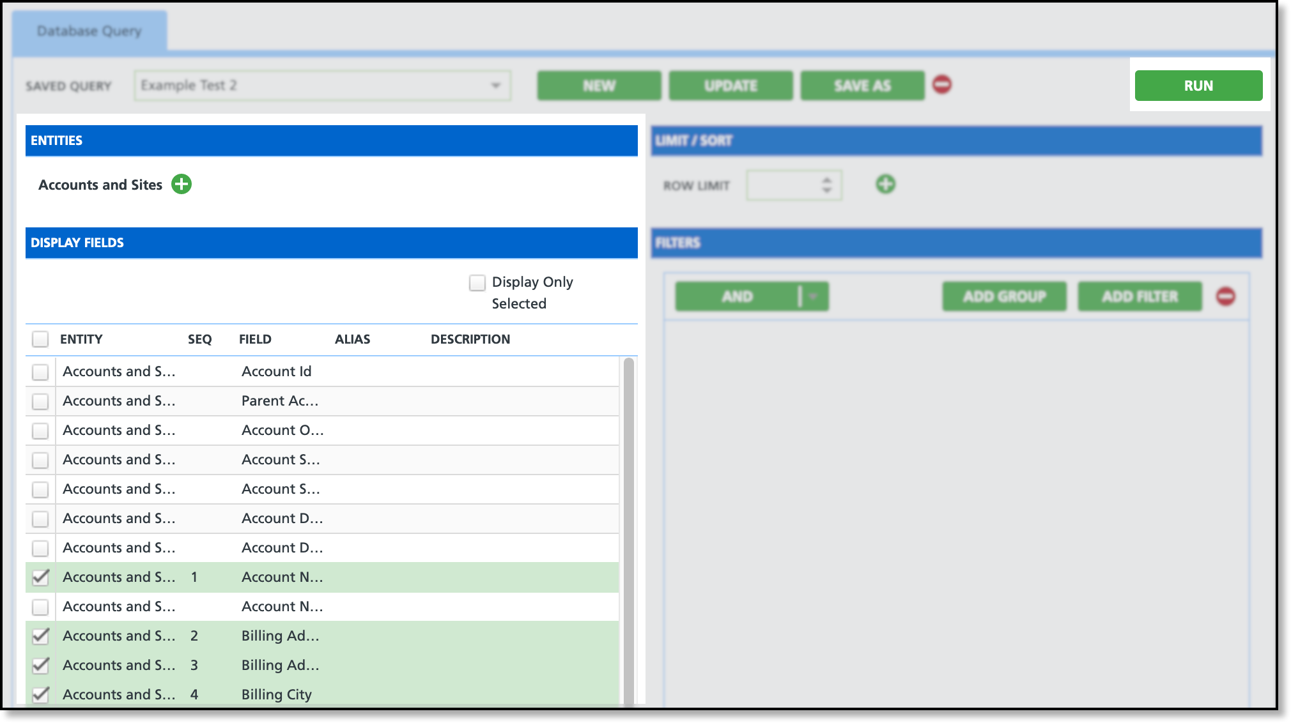Uncheck the row with sequence number 1

(40, 577)
